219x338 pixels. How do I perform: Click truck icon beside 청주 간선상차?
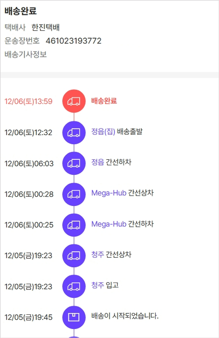tap(74, 256)
